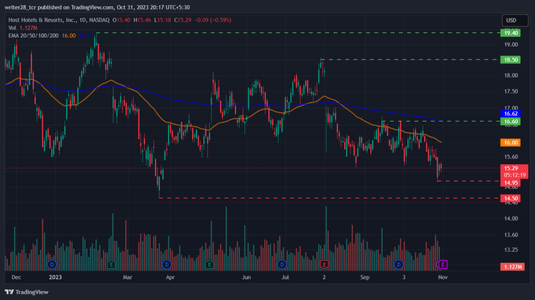Click the Jun label on time axis

pos(247,277)
